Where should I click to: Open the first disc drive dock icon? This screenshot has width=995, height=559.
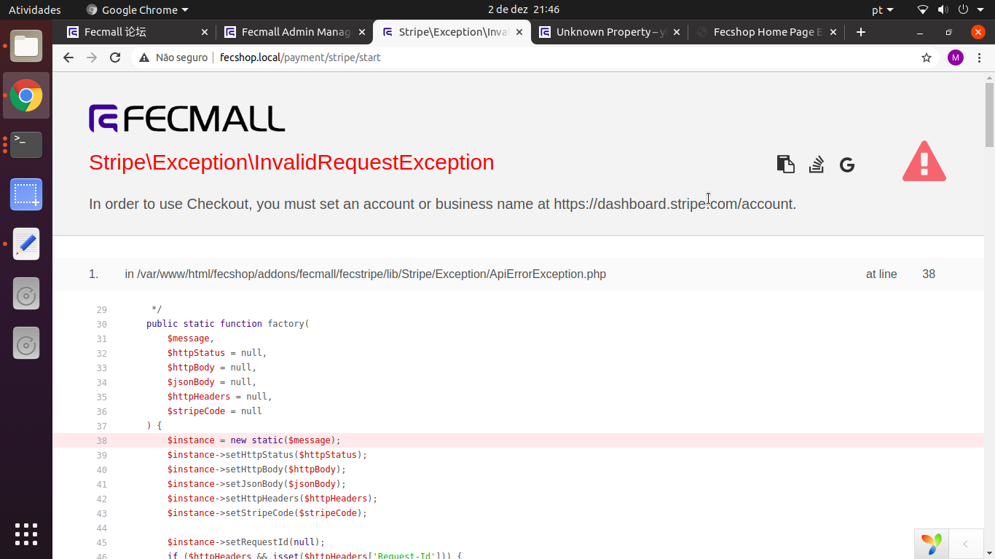[x=26, y=293]
